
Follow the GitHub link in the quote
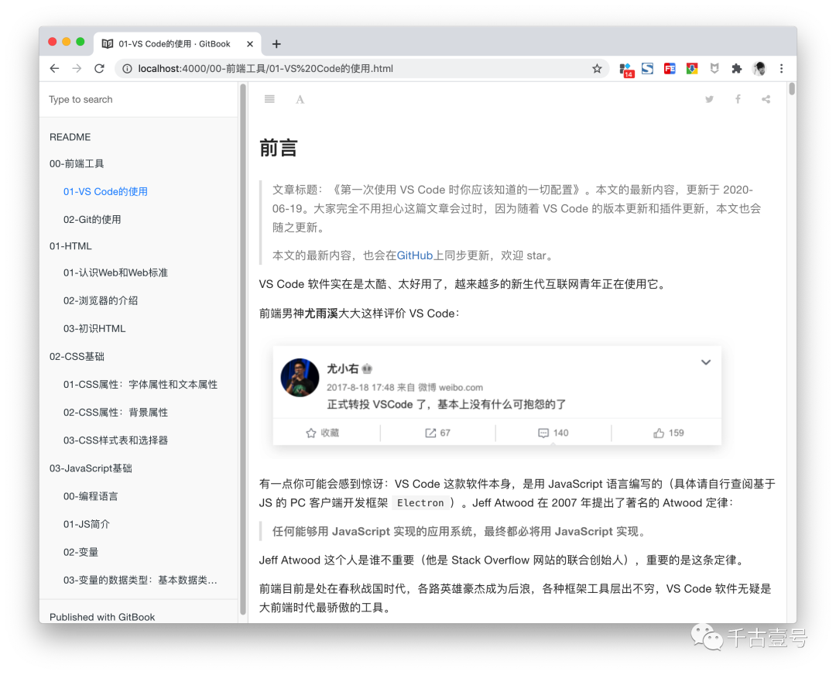(414, 255)
